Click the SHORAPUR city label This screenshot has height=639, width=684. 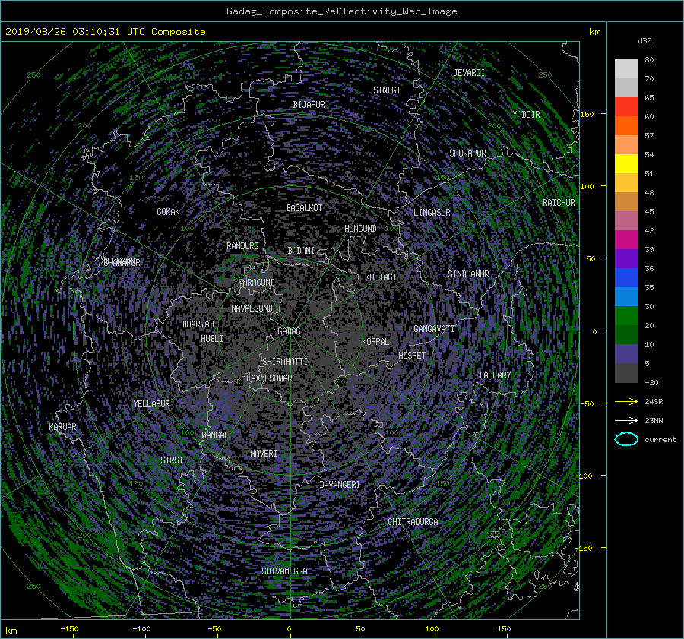467,153
